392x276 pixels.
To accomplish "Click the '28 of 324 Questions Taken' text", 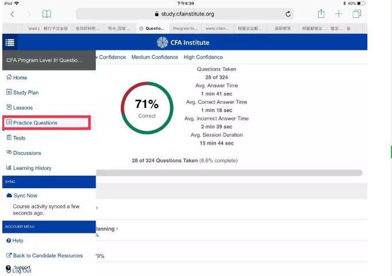I will 164,161.
